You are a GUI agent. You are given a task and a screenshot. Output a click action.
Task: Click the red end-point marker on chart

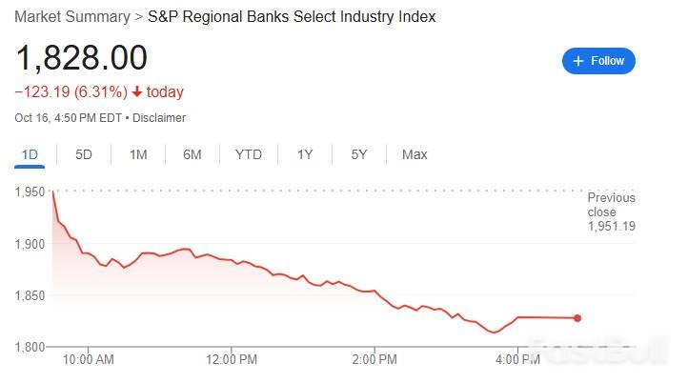point(577,318)
